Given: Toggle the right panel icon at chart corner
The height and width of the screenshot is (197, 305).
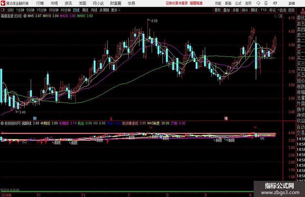Looking at the screenshot, I should 280,16.
